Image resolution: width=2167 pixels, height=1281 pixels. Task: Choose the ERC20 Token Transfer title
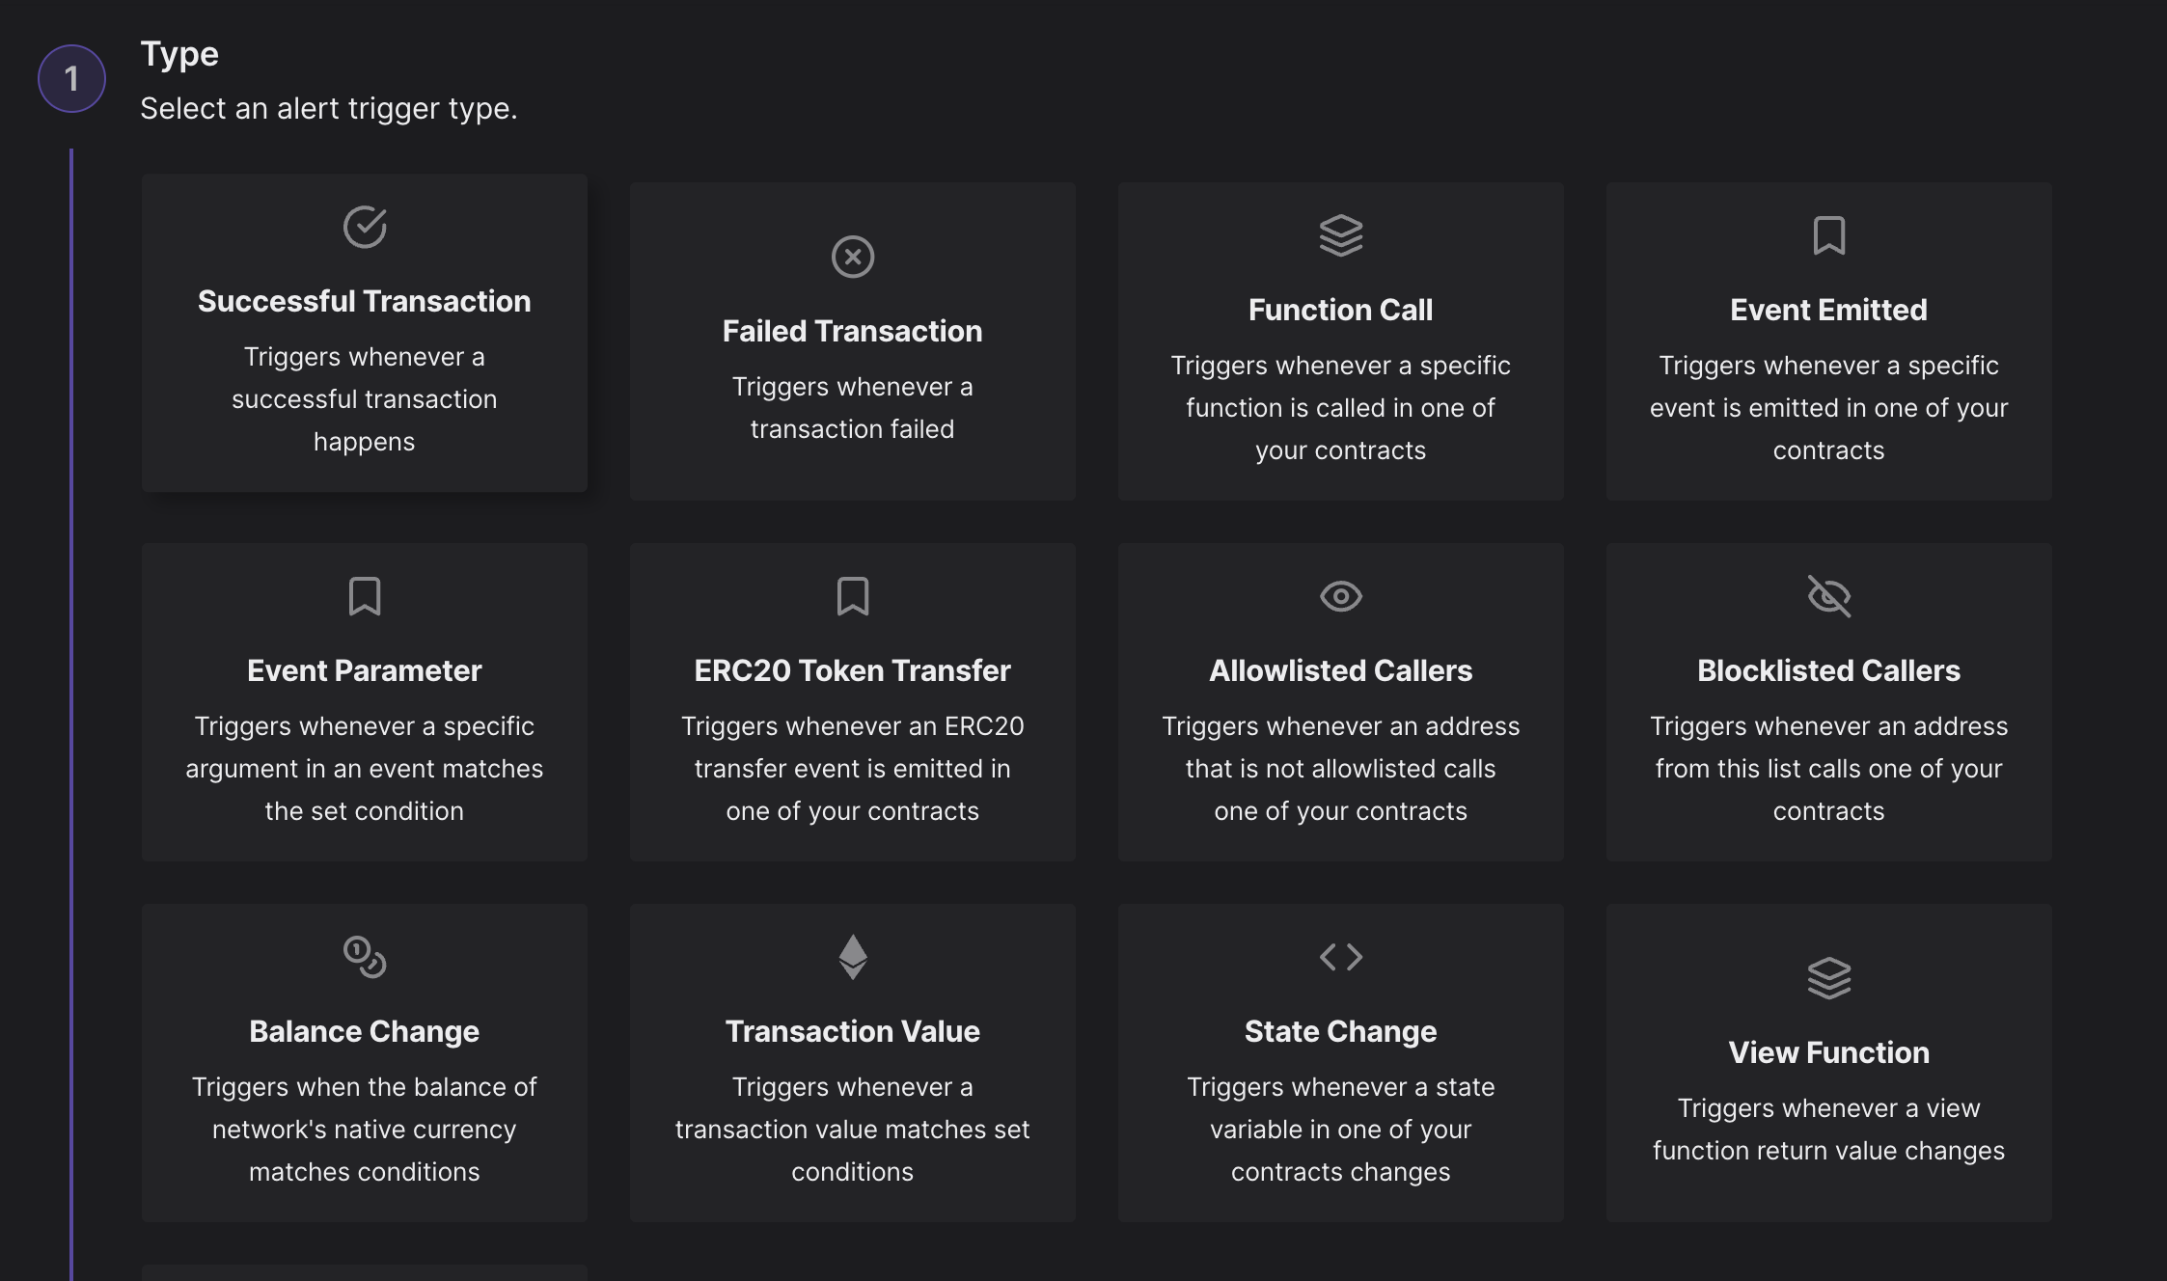[853, 670]
